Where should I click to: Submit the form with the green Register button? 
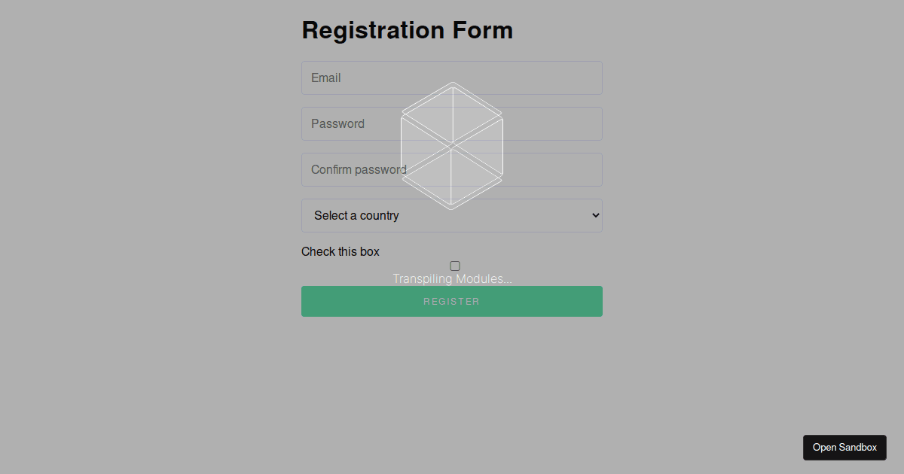tap(452, 301)
